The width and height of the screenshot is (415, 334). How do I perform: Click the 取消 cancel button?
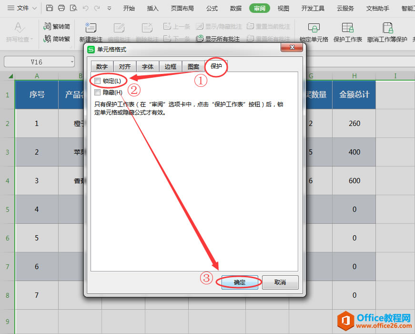pos(280,282)
